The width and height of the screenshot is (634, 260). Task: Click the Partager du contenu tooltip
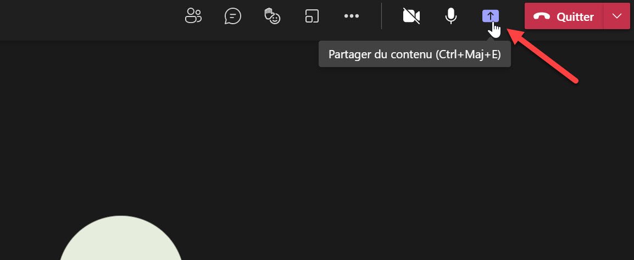[x=414, y=54]
